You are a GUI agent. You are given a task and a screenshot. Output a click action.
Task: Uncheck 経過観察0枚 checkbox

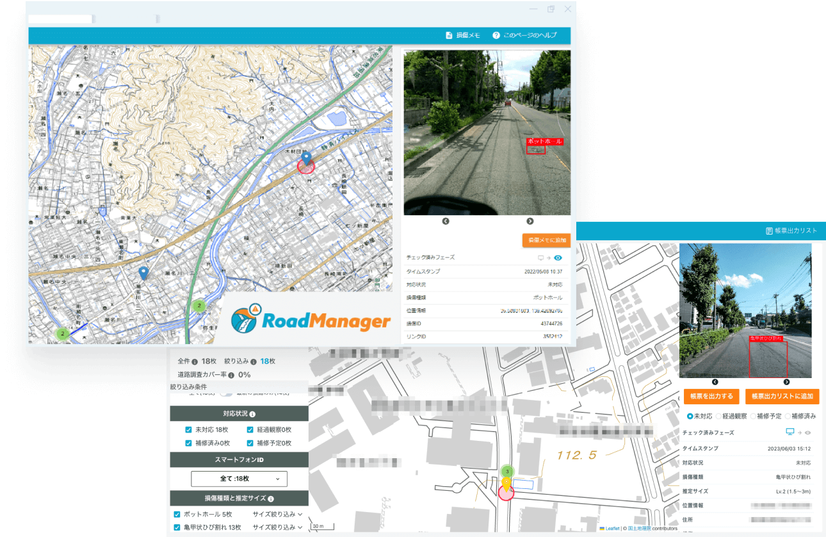250,430
